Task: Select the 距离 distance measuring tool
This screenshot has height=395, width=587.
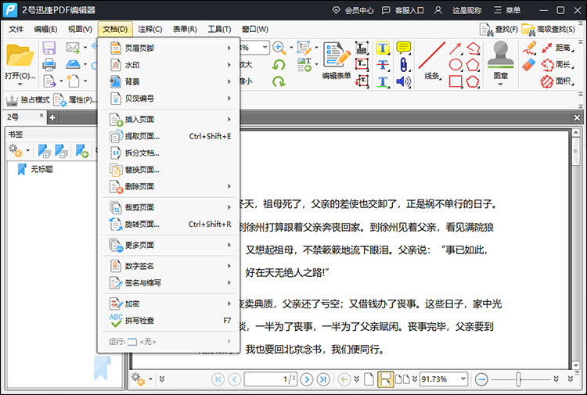Action: (556, 48)
